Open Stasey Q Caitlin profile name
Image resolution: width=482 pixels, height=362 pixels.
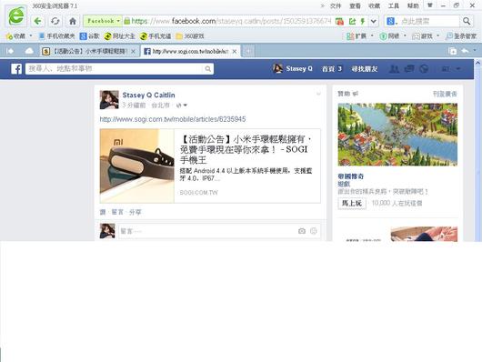point(148,95)
